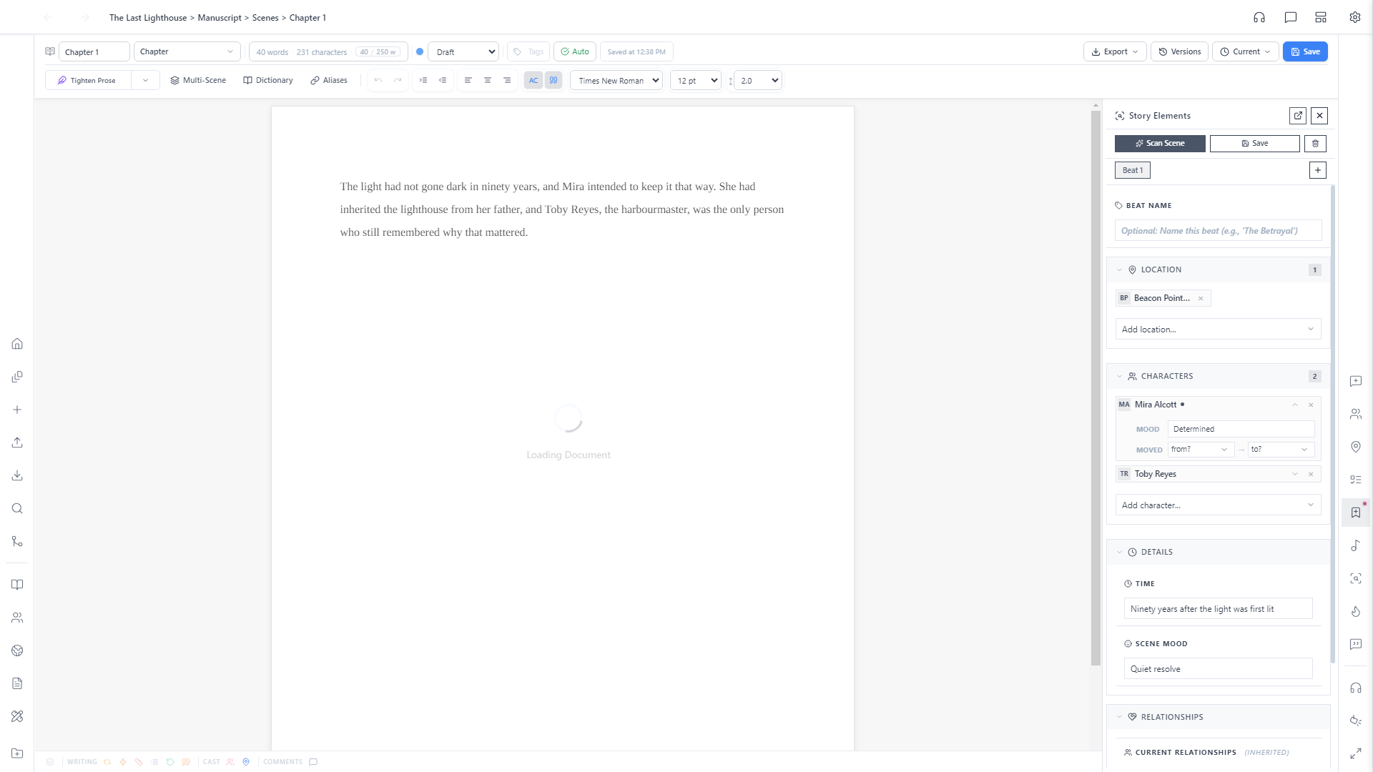The image size is (1373, 772).
Task: Click the upload icon in left sidebar
Action: pos(17,442)
